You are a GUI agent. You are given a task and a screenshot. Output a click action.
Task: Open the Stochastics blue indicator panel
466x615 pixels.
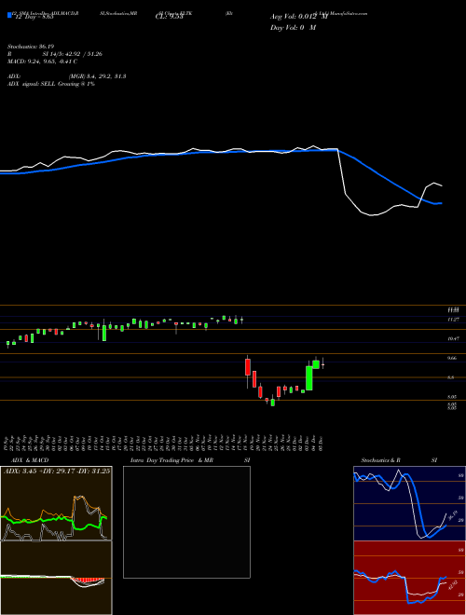[x=409, y=503]
